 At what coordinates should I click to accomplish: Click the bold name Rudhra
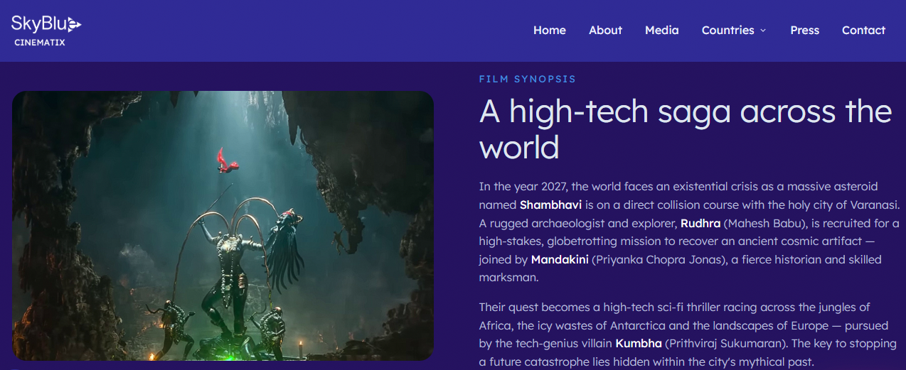tap(700, 224)
